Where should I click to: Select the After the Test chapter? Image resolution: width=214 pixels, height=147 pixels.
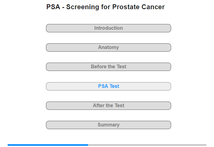[x=109, y=106]
